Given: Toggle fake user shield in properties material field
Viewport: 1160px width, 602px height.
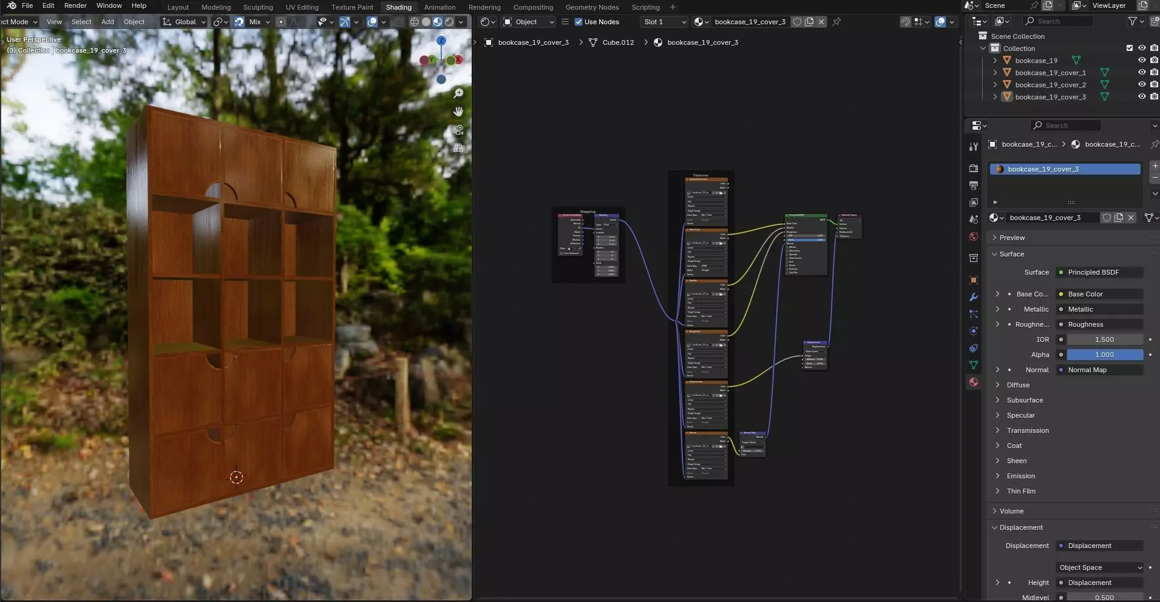Looking at the screenshot, I should coord(1107,218).
